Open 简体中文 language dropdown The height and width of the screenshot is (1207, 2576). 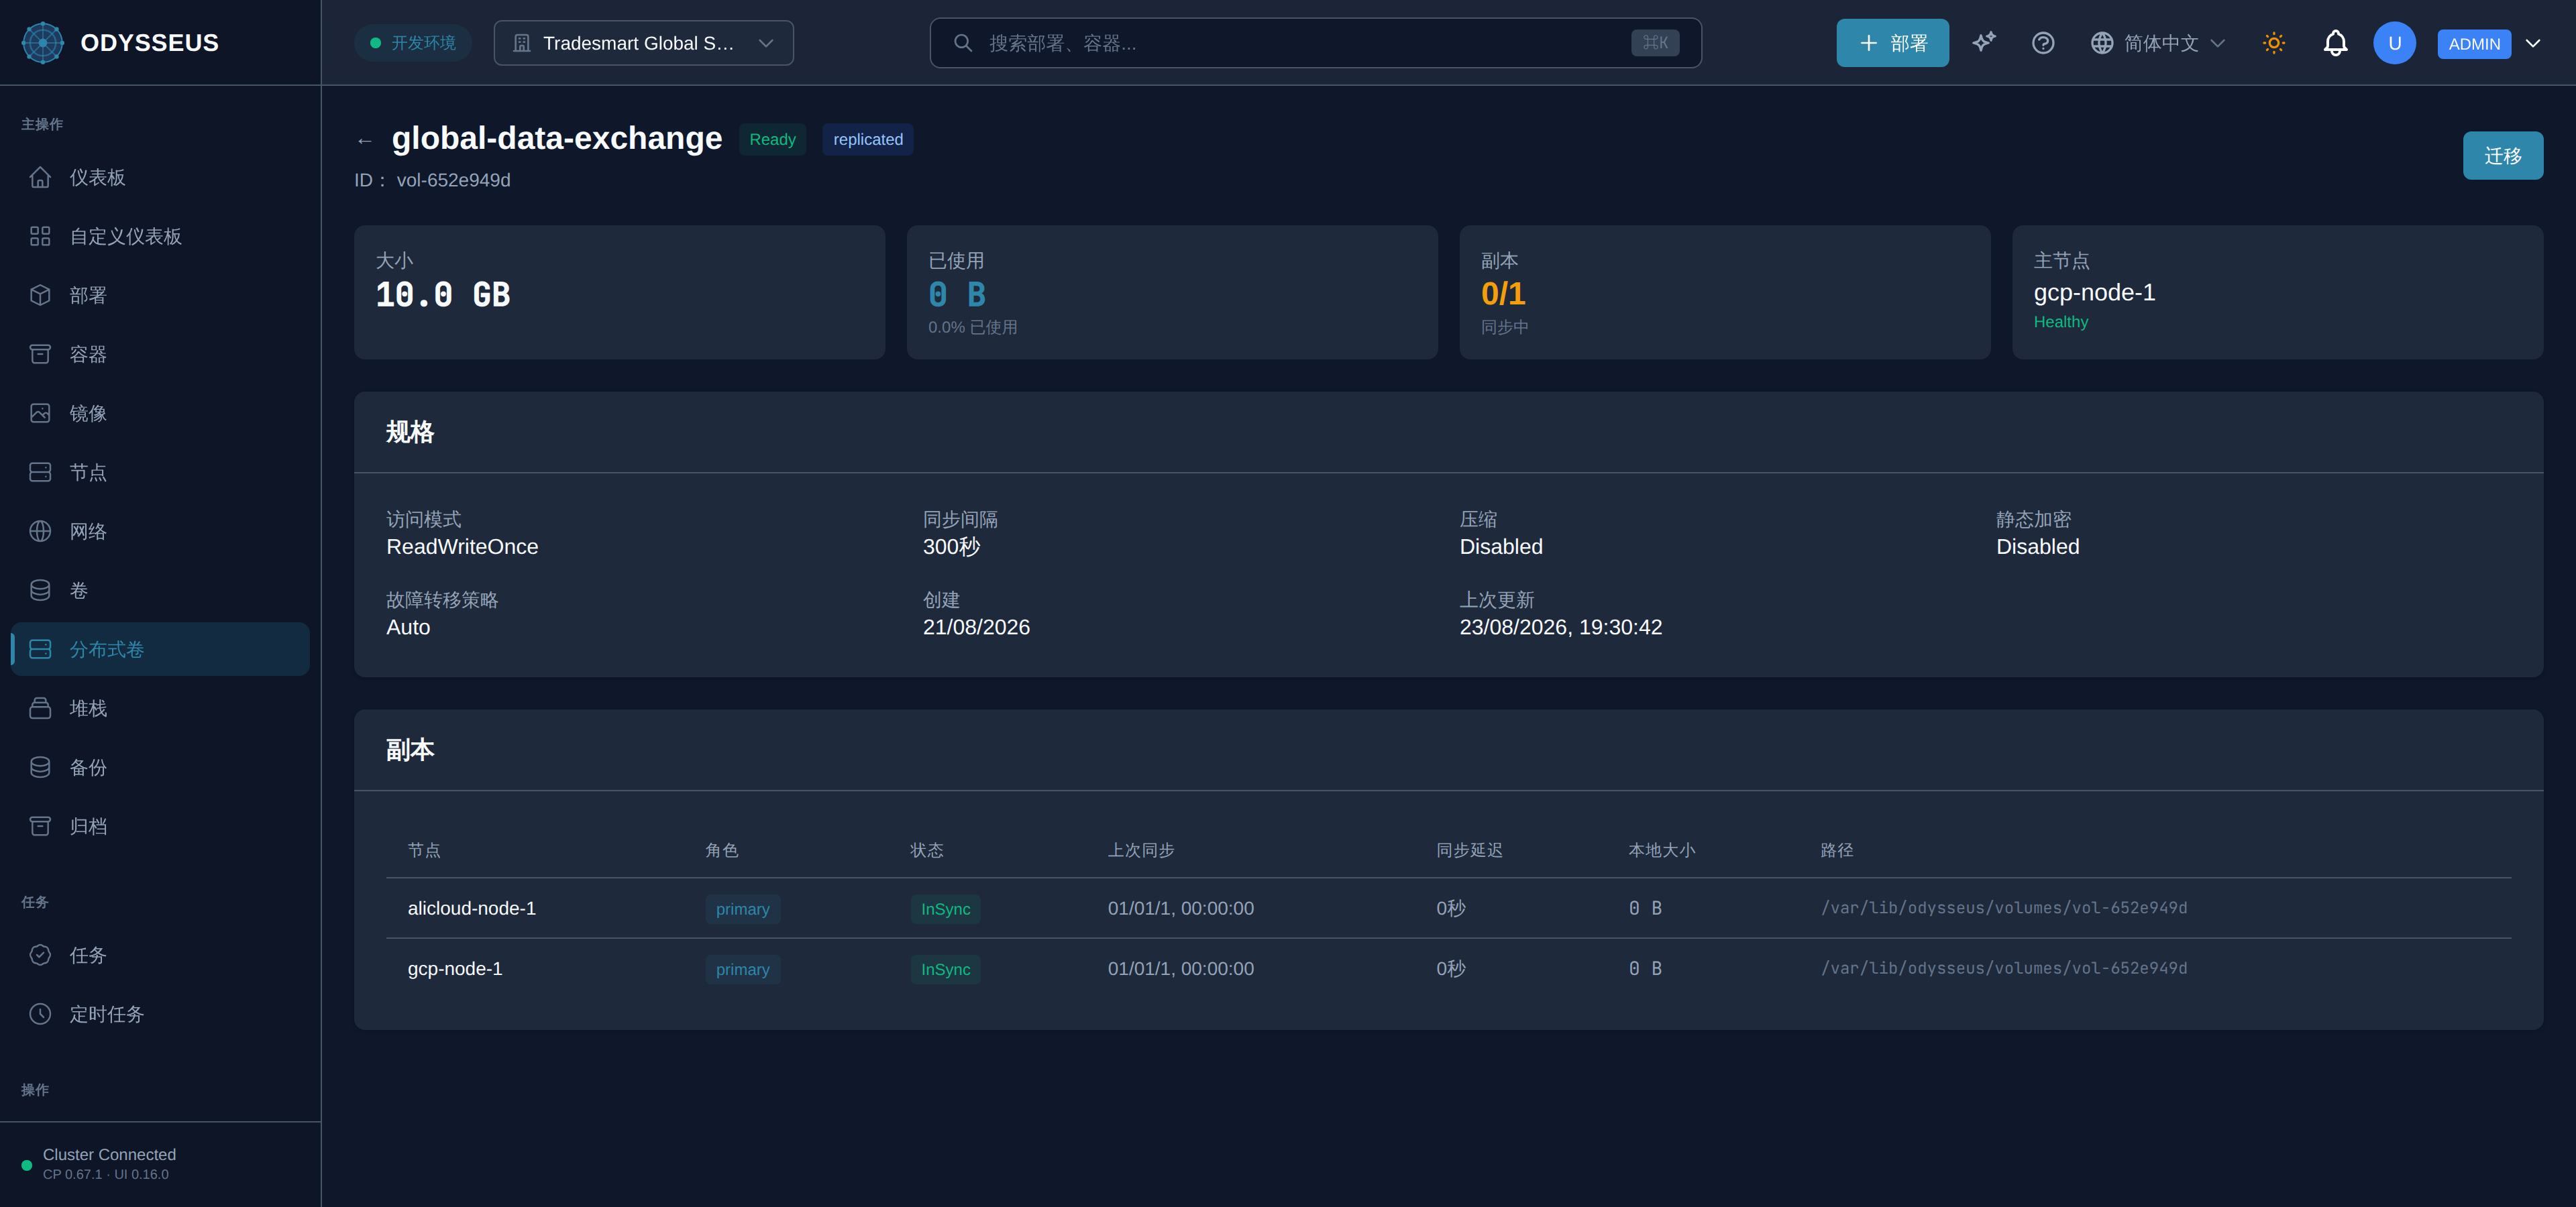(2158, 43)
